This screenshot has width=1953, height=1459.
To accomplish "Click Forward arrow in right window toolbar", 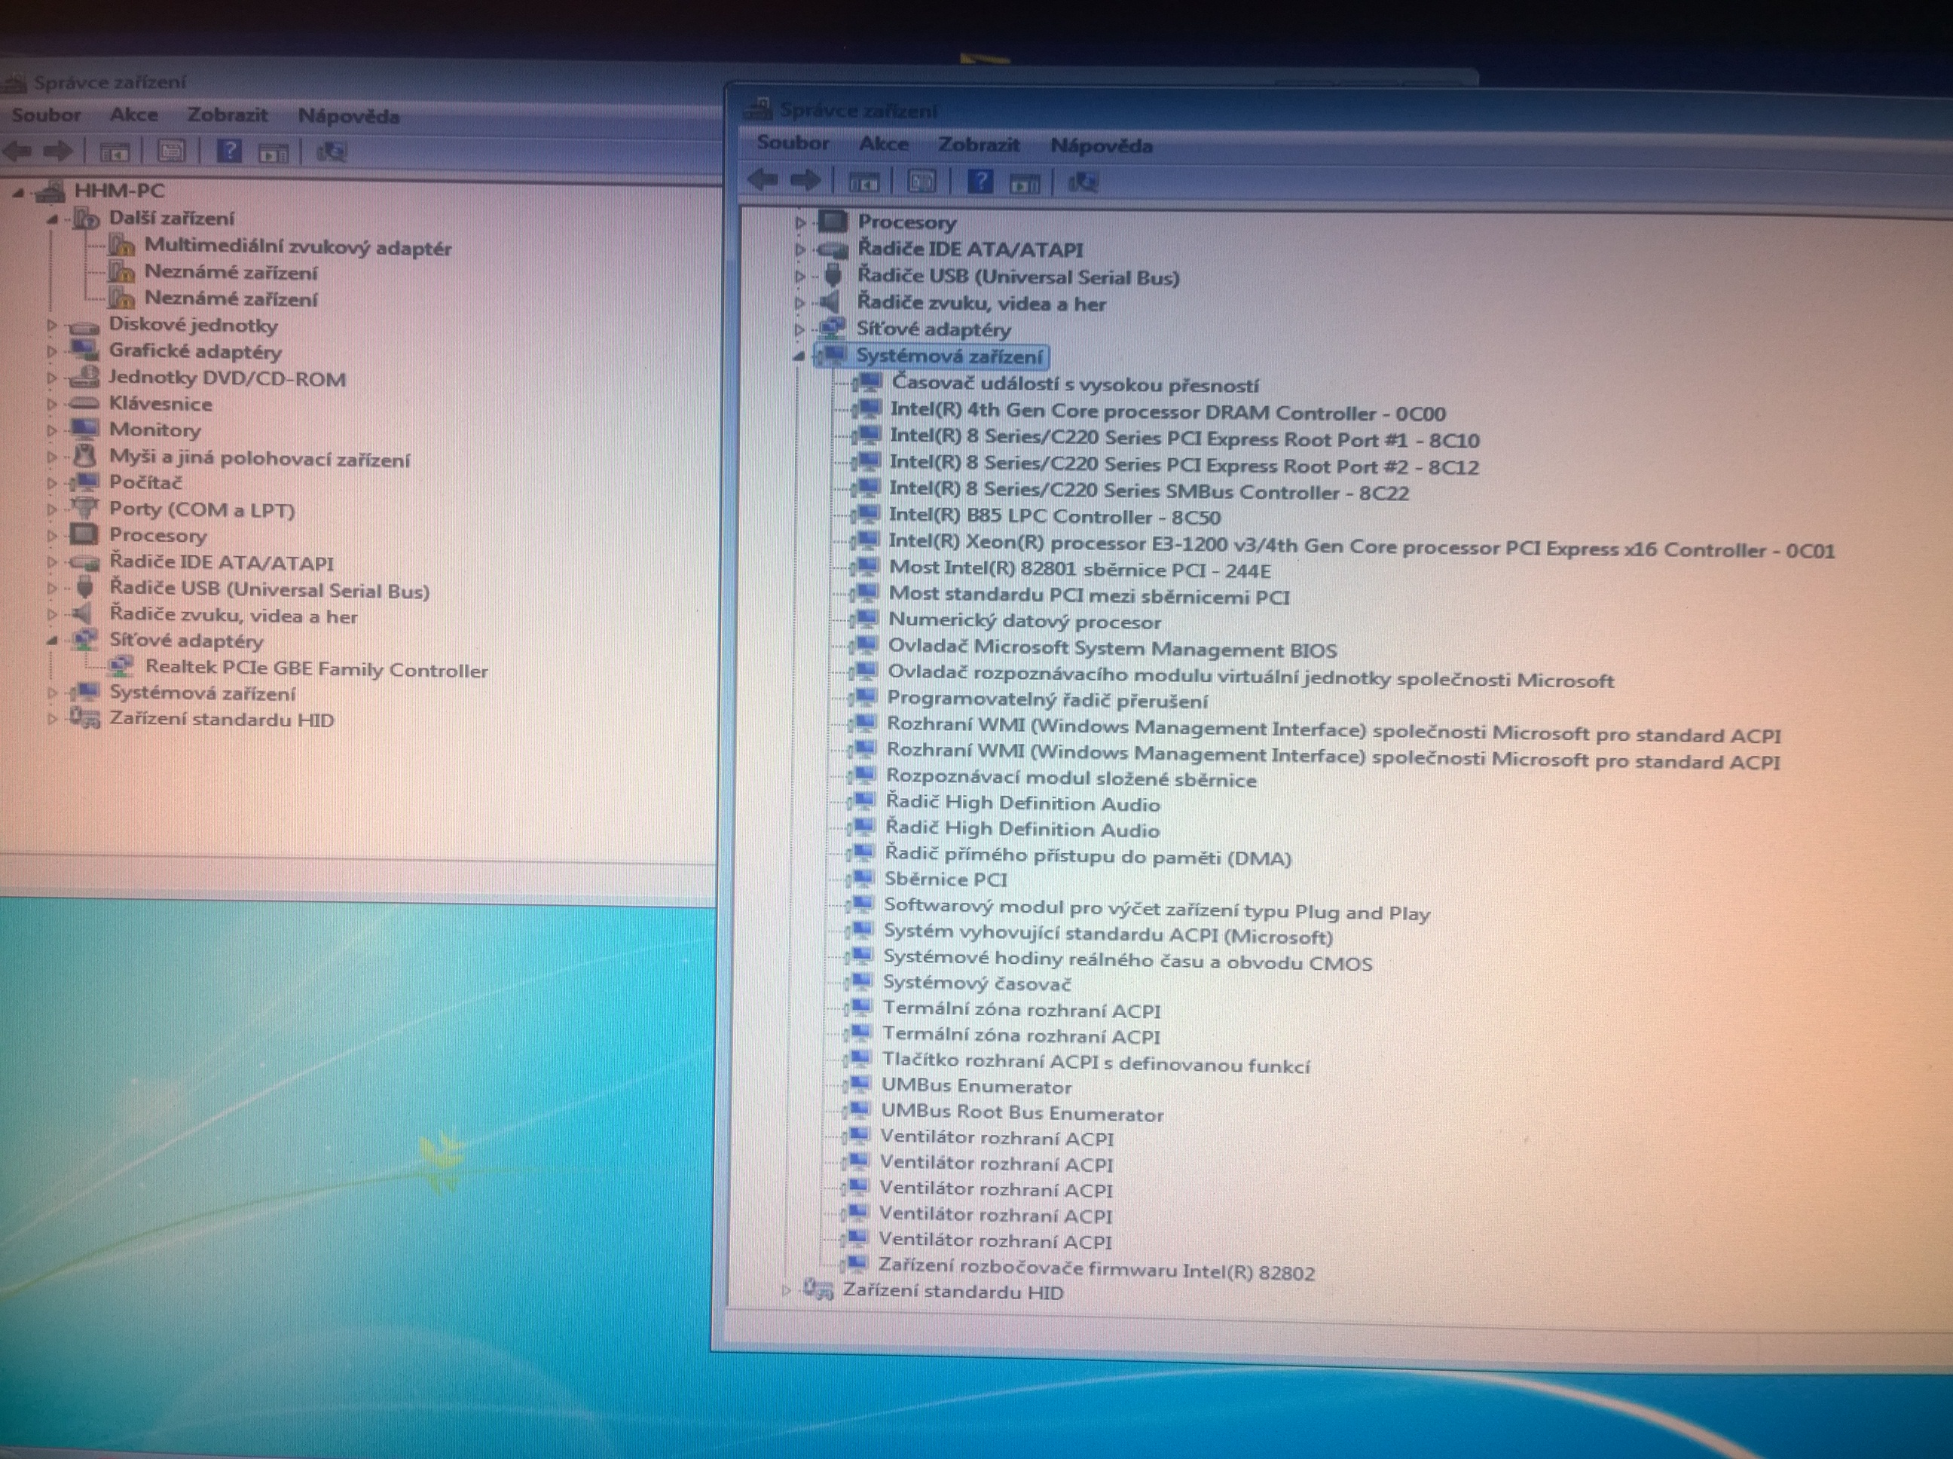I will coord(805,181).
